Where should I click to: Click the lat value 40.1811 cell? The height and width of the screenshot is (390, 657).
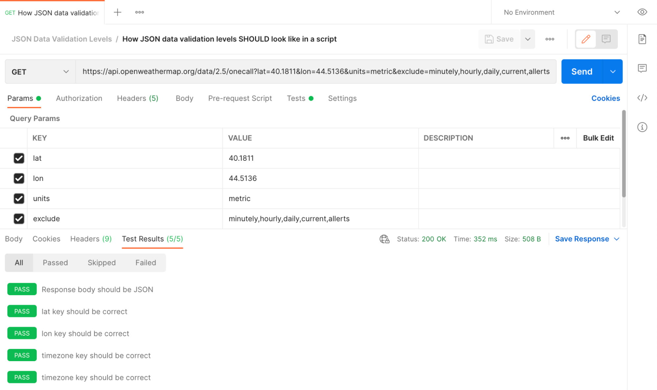[320, 158]
